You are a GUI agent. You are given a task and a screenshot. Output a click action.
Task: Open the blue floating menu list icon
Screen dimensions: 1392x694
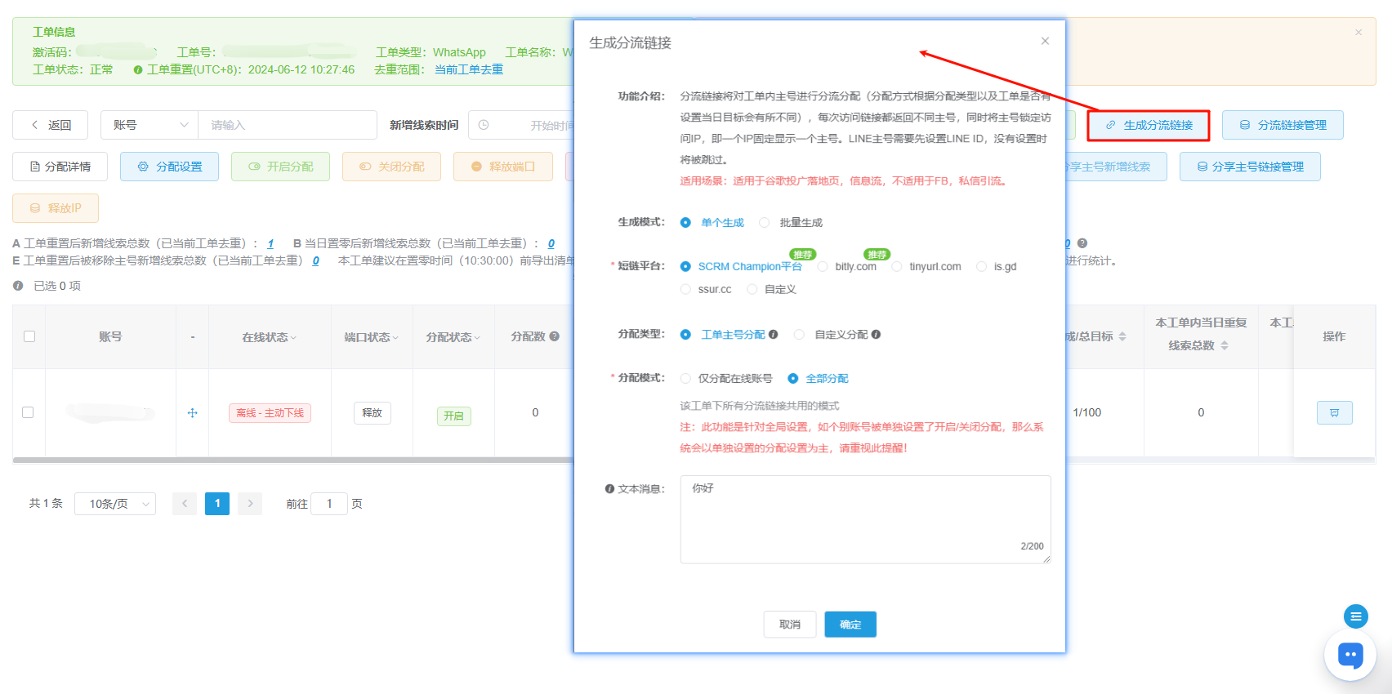[x=1355, y=616]
